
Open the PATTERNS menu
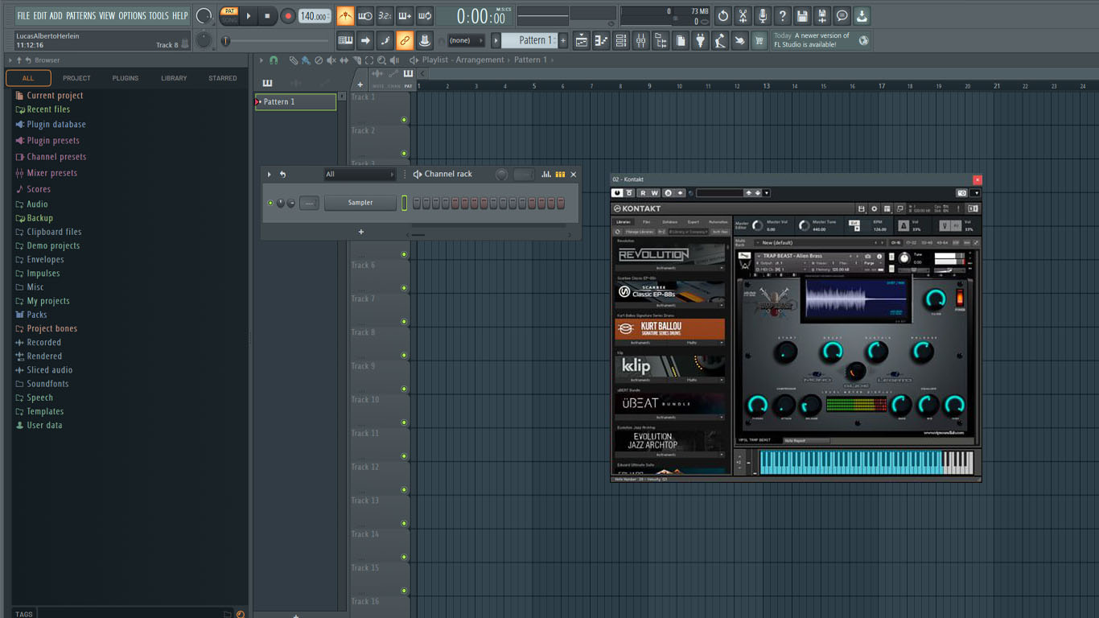[x=80, y=15]
